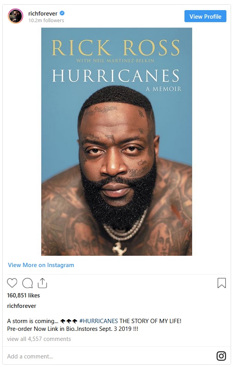
Task: Click the caption text about pre-order
Action: tap(73, 329)
